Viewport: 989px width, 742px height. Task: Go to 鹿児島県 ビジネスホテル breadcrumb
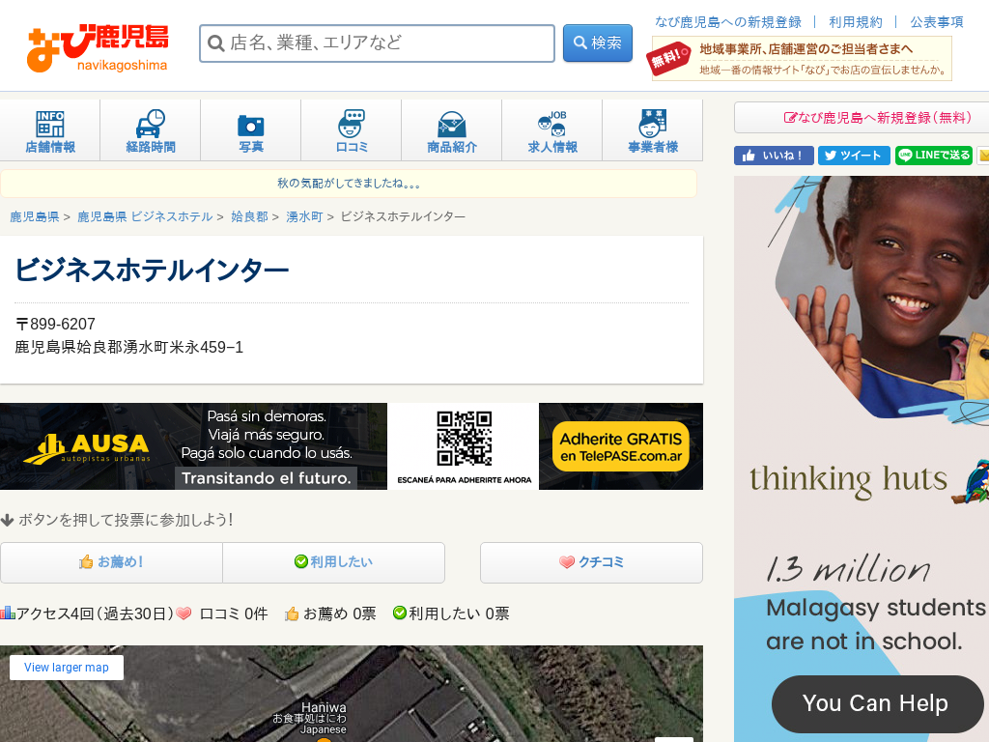(145, 217)
